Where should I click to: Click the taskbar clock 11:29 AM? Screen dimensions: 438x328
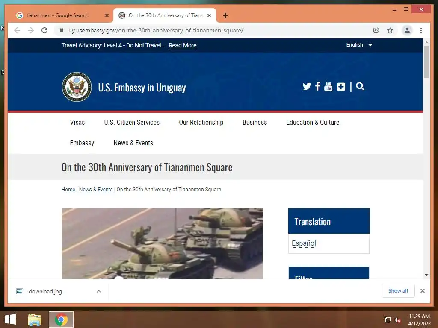tap(419, 316)
